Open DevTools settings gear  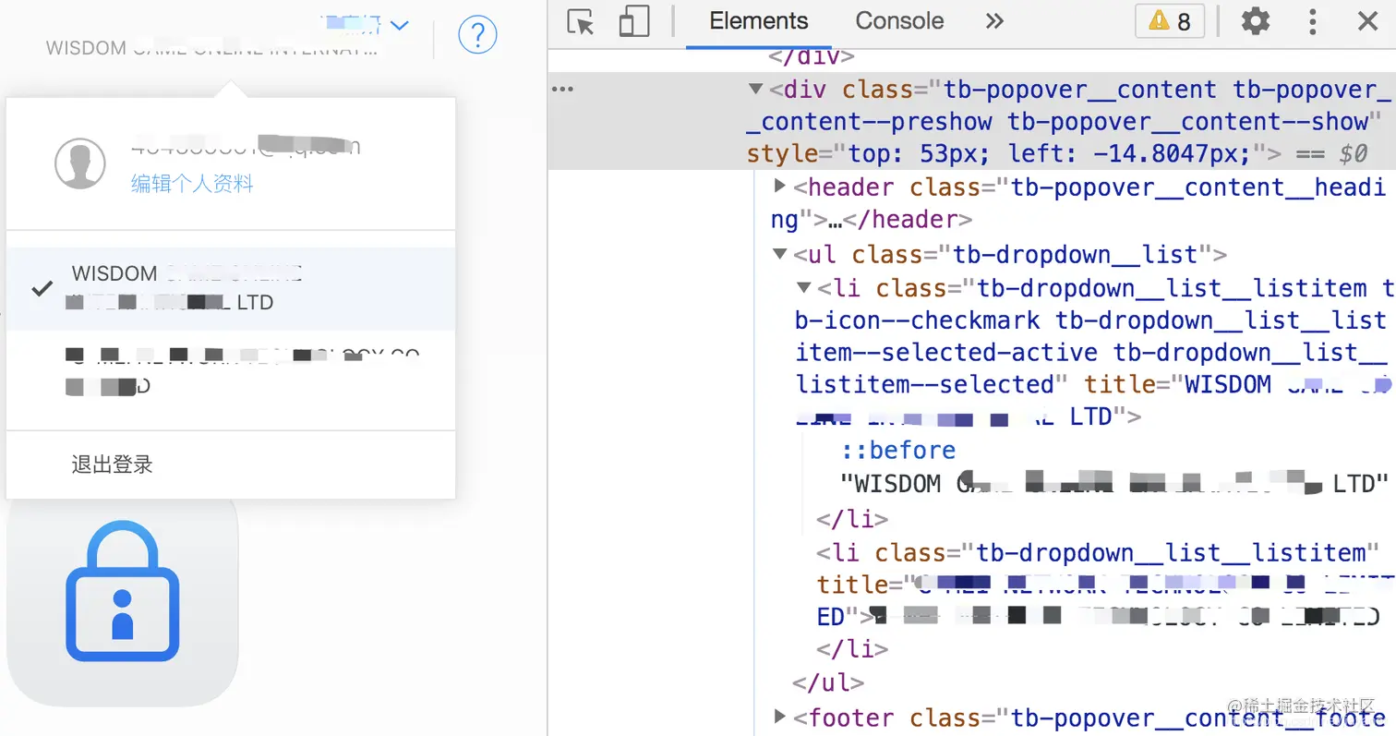(1255, 21)
